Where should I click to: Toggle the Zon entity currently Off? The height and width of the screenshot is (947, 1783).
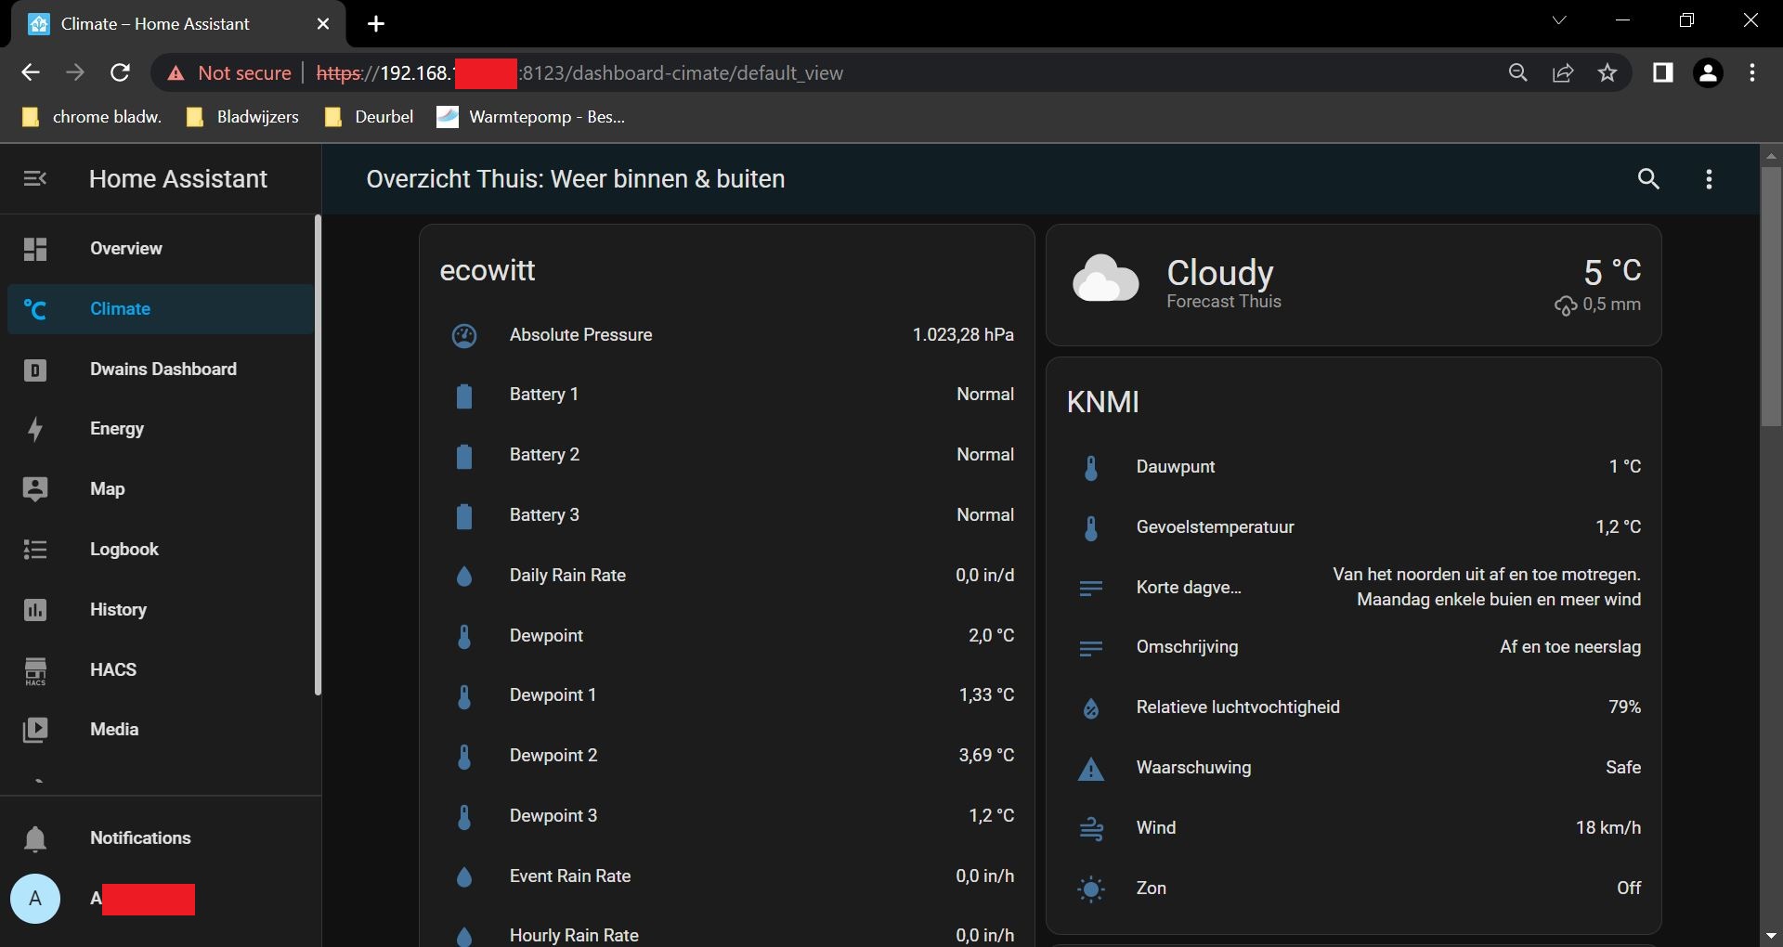pyautogui.click(x=1630, y=889)
